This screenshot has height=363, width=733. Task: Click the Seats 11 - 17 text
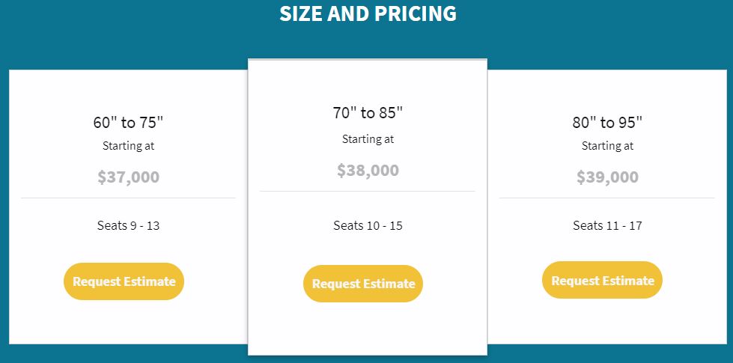(607, 225)
